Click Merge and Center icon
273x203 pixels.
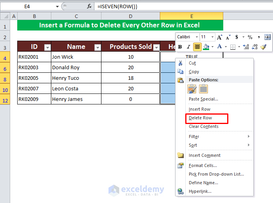(268, 37)
